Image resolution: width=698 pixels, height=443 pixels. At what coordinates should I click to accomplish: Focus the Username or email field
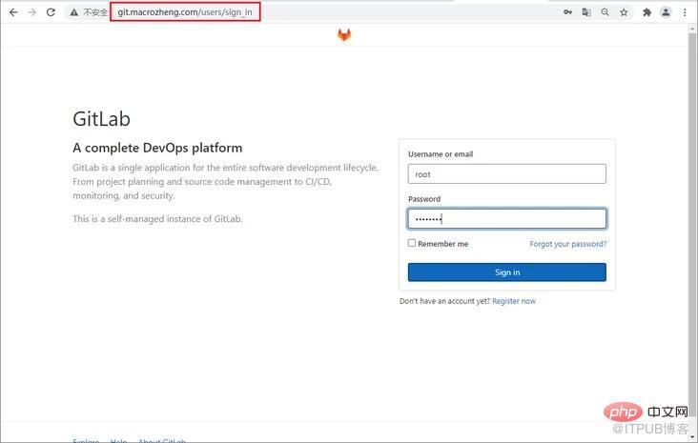pos(506,174)
